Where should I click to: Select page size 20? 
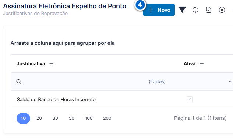click(39, 118)
